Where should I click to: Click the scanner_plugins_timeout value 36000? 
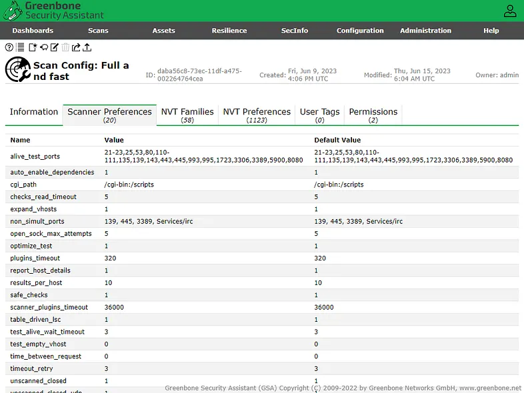(x=114, y=307)
